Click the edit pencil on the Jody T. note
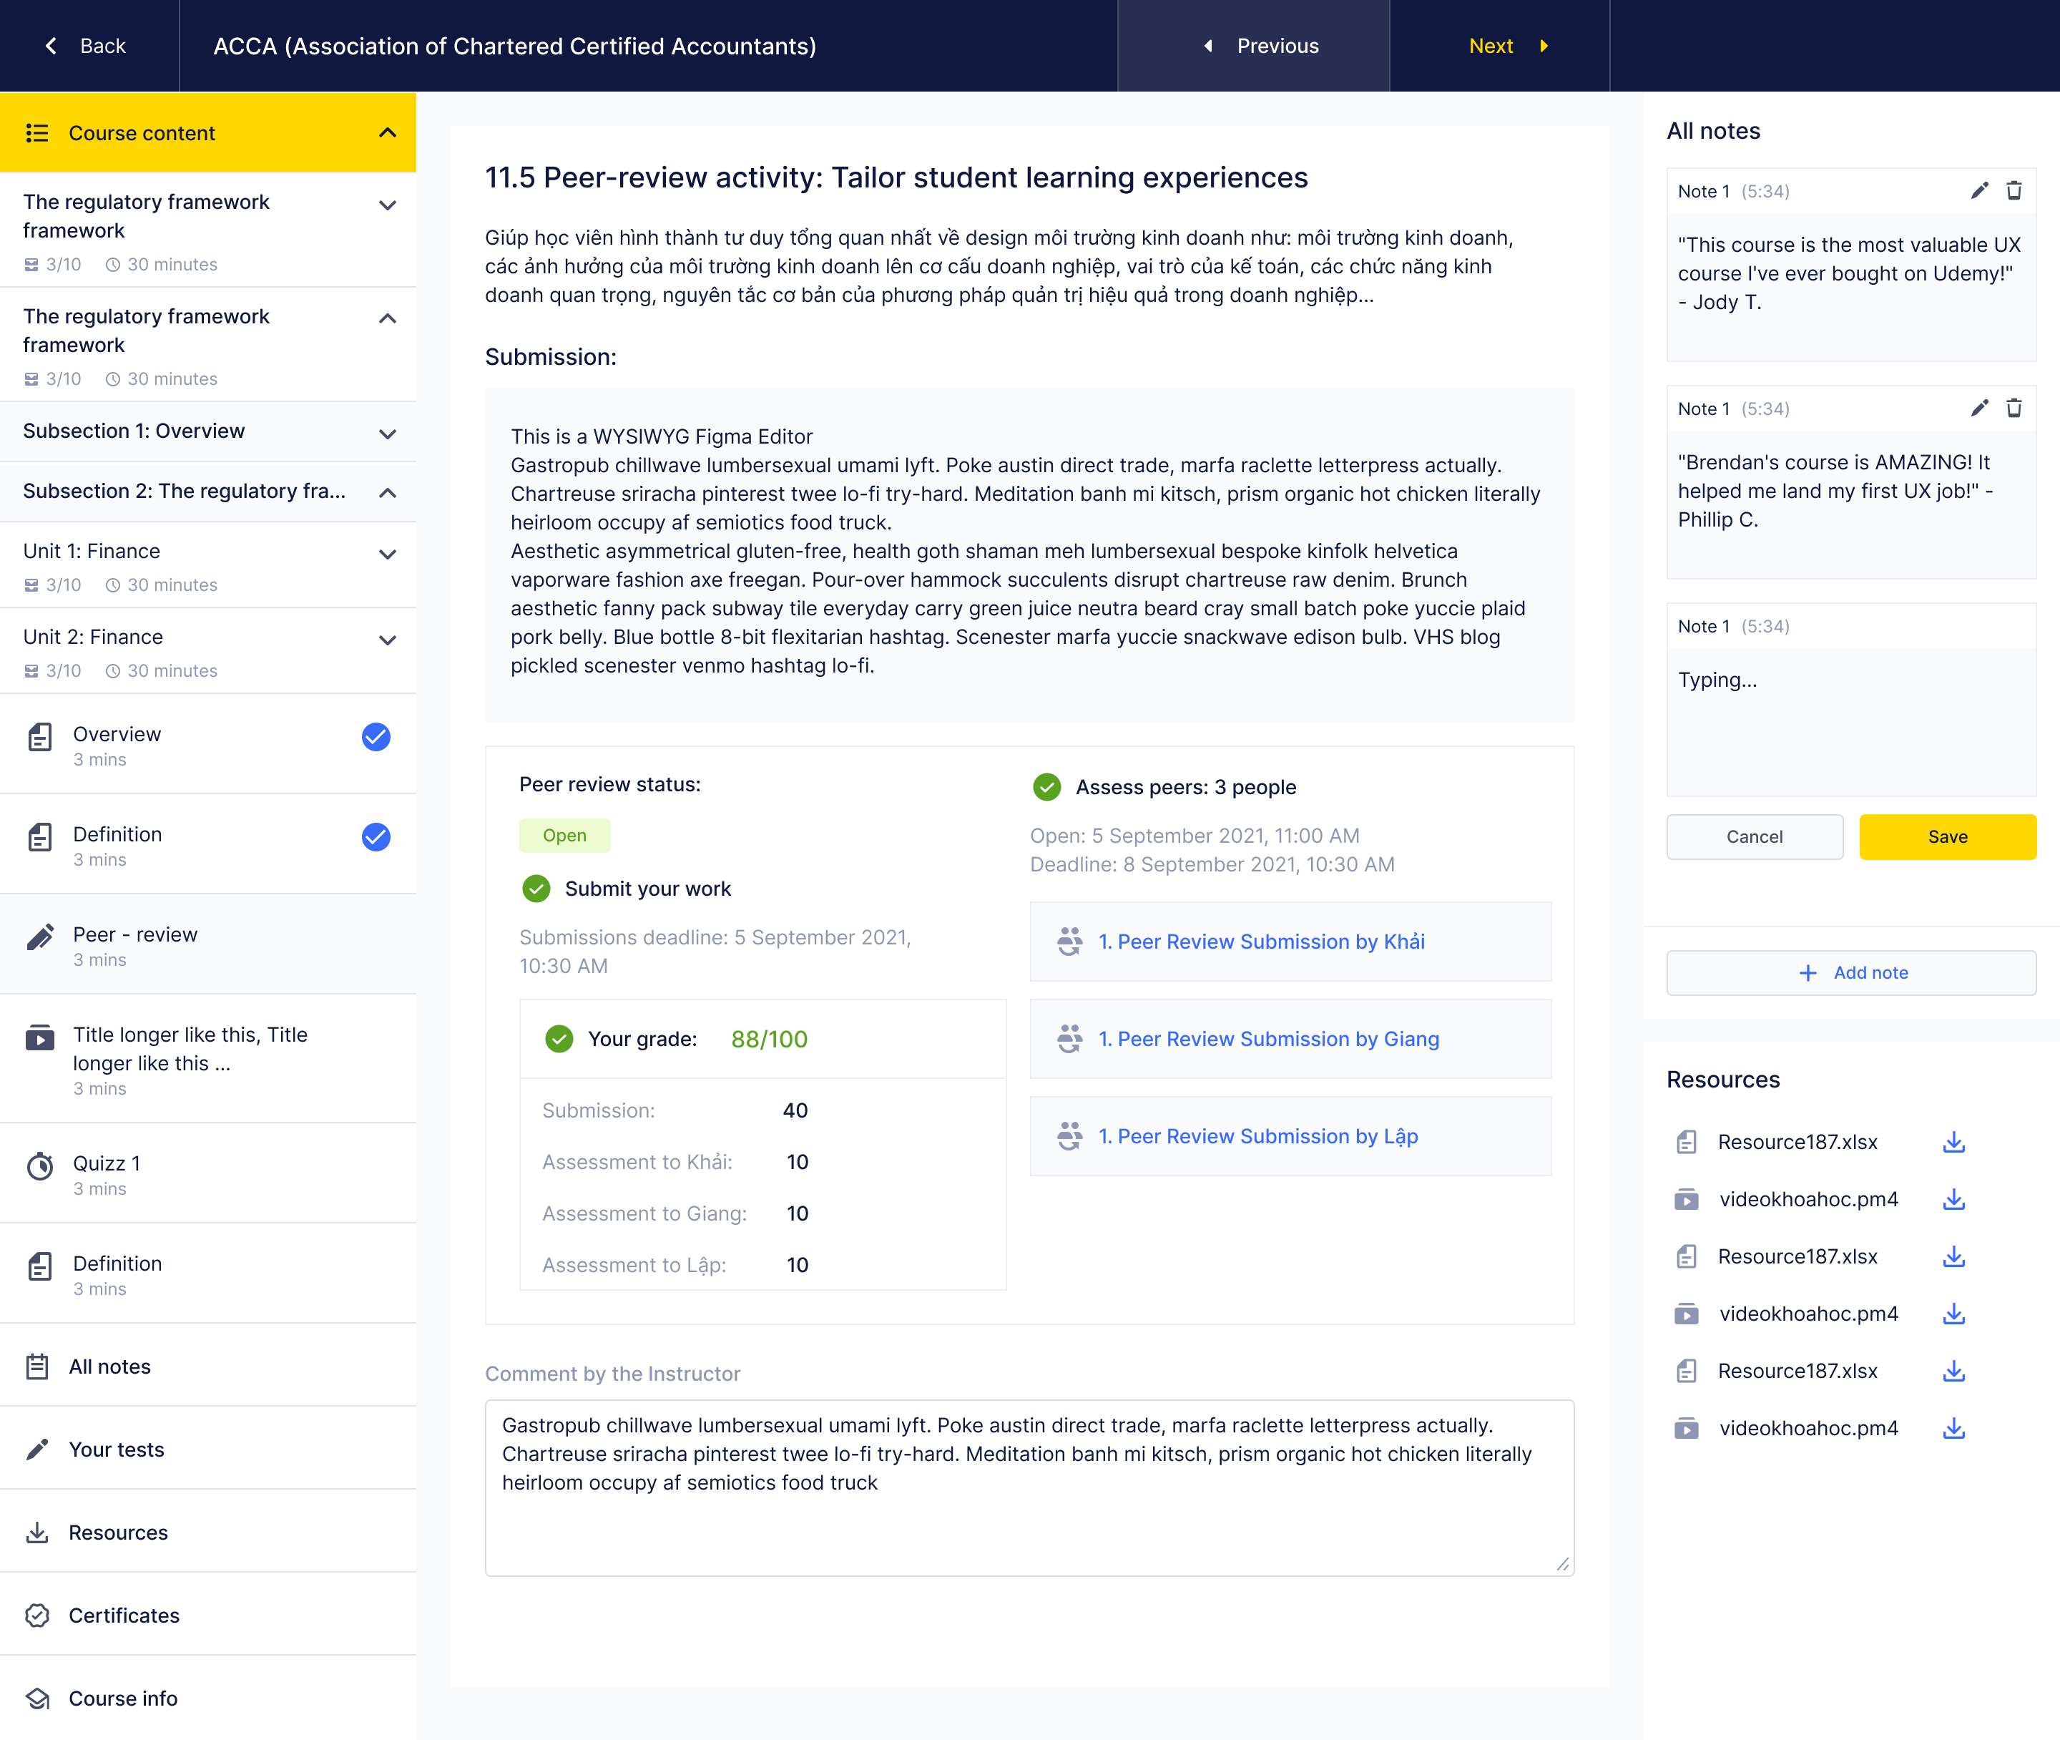2060x1740 pixels. click(x=1979, y=190)
